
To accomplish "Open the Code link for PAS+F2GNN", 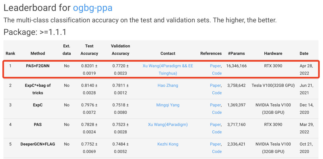I will (x=217, y=73).
